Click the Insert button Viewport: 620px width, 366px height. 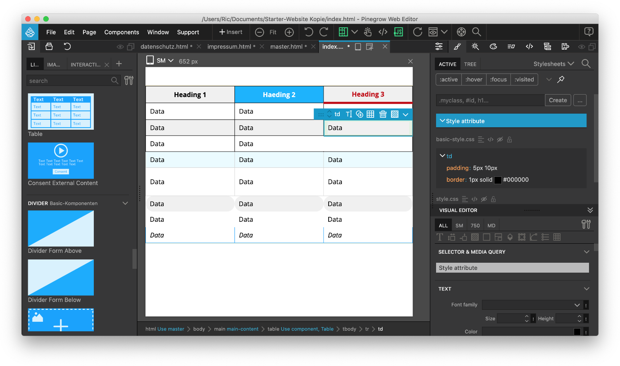tap(231, 32)
